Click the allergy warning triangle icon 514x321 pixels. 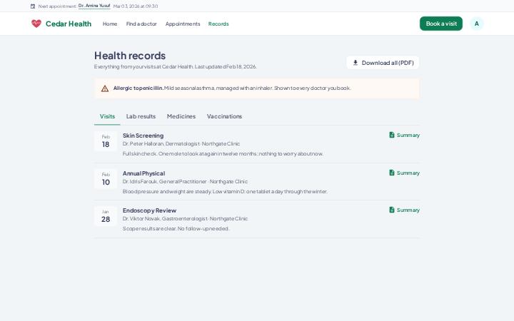point(105,88)
